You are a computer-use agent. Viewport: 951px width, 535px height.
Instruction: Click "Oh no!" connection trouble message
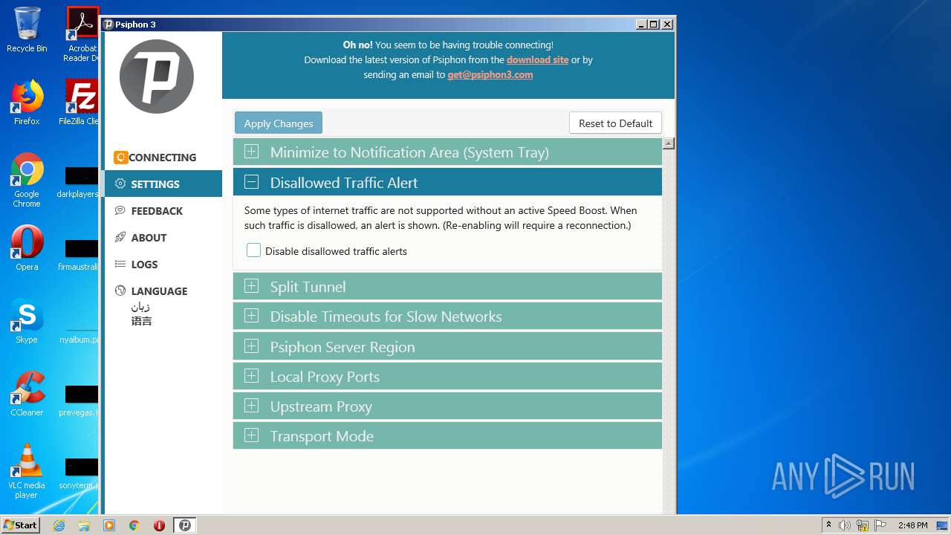(448, 45)
